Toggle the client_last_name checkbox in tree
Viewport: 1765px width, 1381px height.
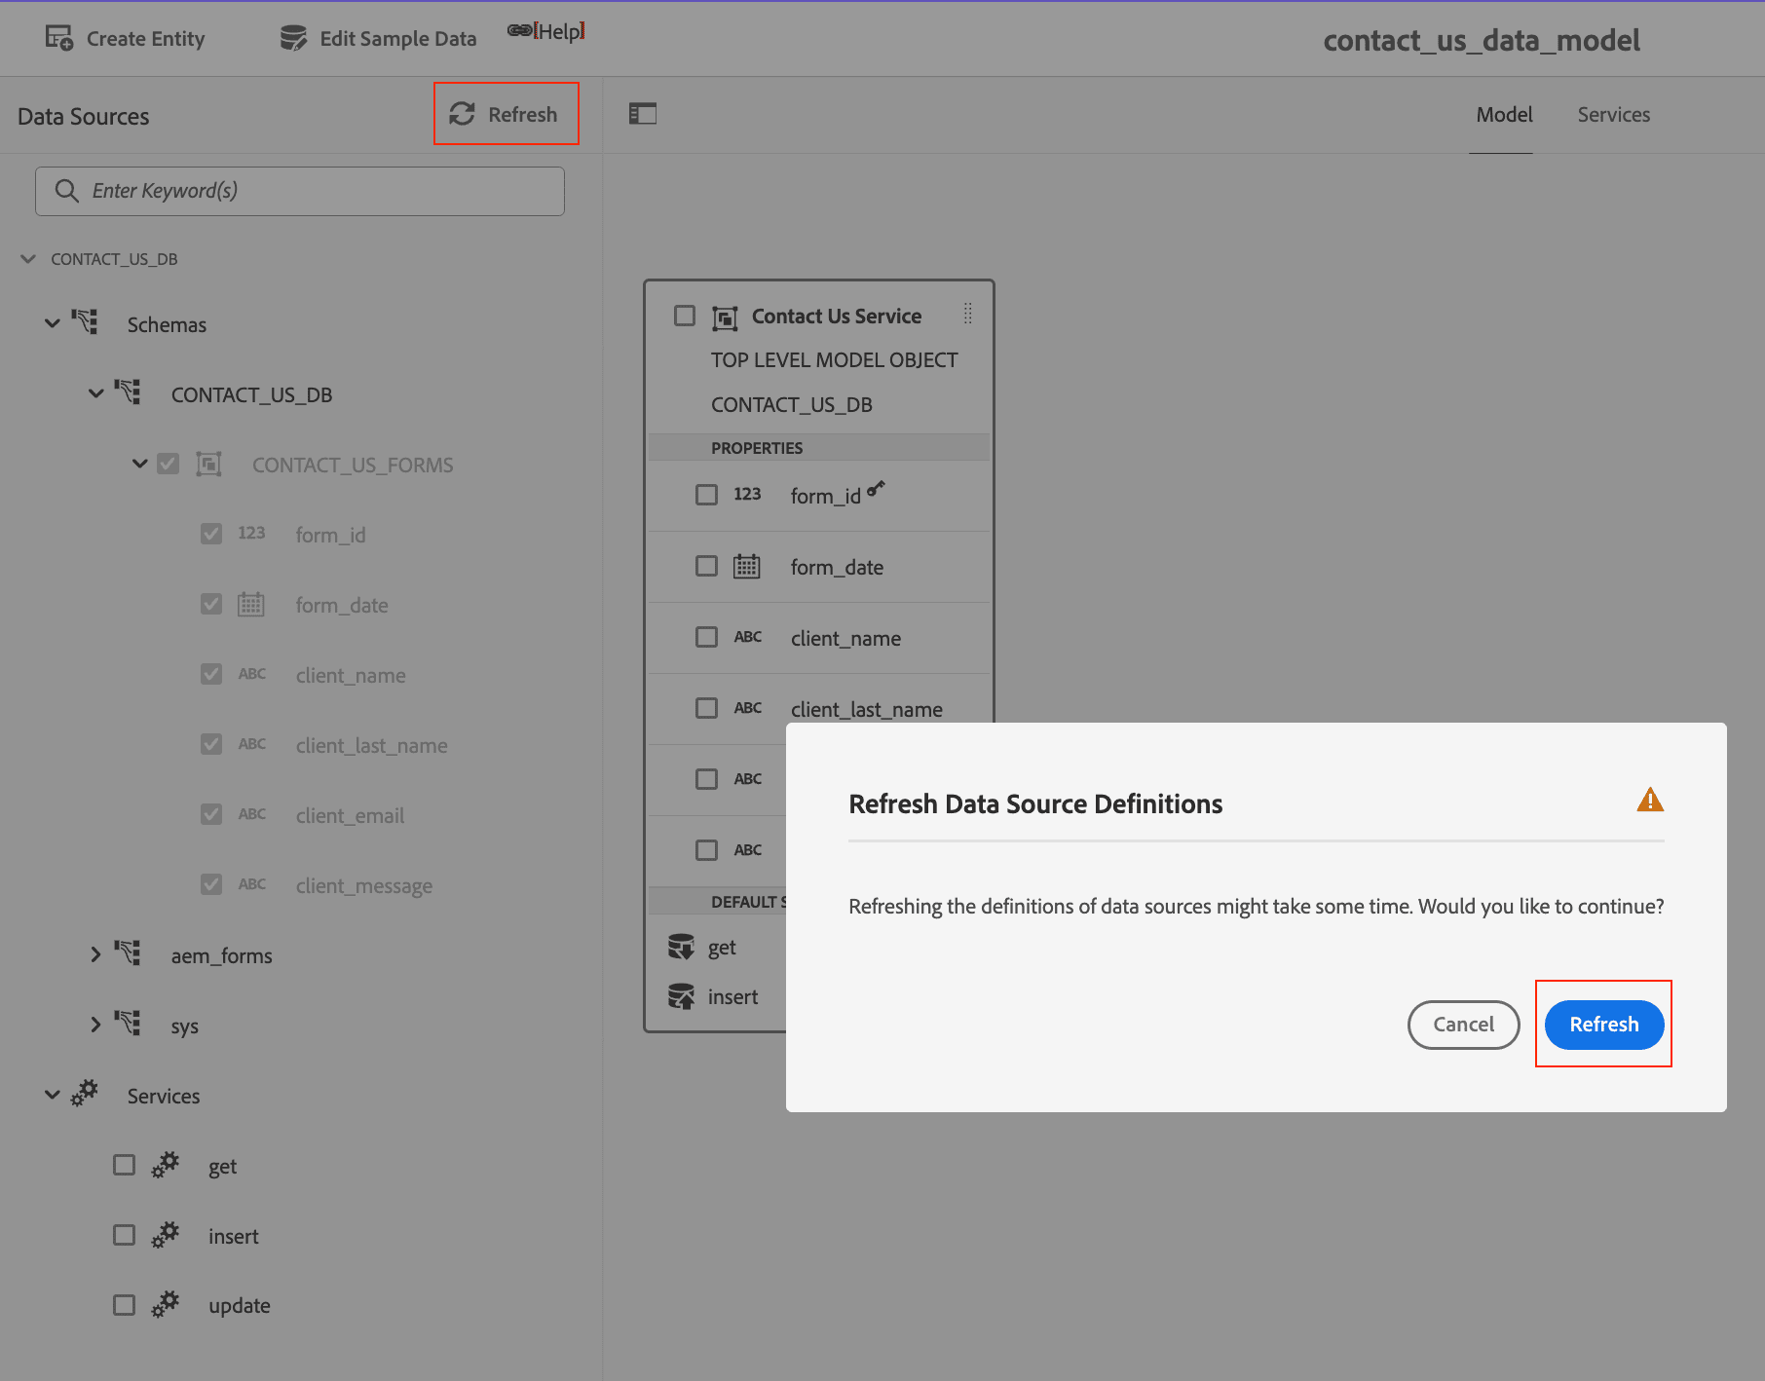pos(211,744)
